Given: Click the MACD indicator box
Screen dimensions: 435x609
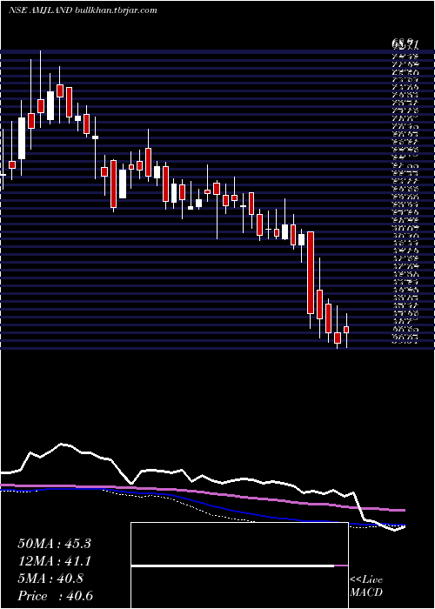Looking at the screenshot, I should (239, 565).
